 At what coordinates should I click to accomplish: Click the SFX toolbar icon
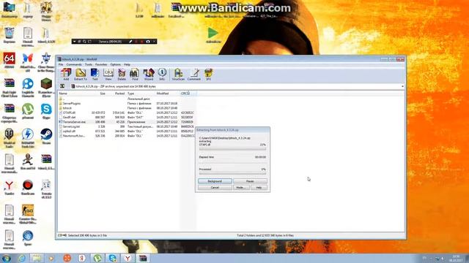point(208,75)
